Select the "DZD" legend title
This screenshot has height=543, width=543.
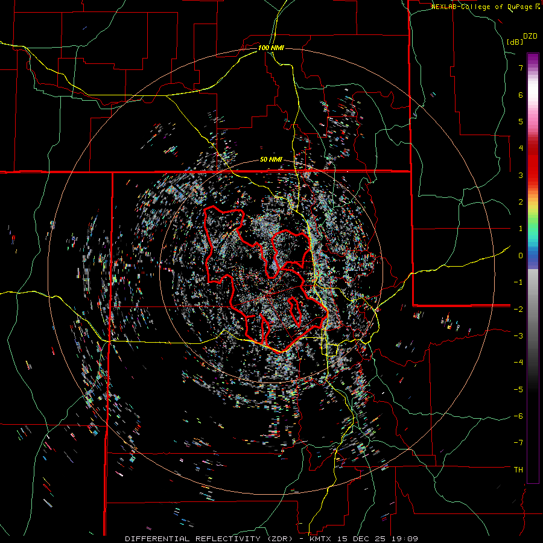(x=530, y=36)
